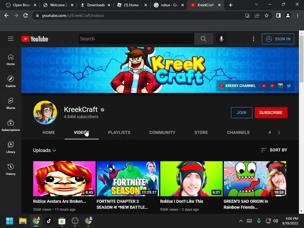Toggle Chrome side panel
The image size is (304, 228).
(278, 15)
